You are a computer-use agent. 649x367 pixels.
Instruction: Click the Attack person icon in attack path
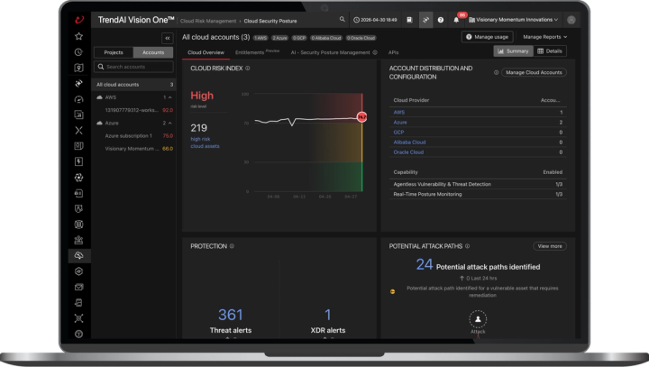(x=478, y=319)
